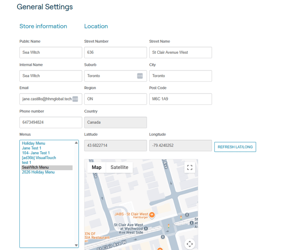
Task: Click the autofill icon in Suburb field
Action: (x=140, y=76)
